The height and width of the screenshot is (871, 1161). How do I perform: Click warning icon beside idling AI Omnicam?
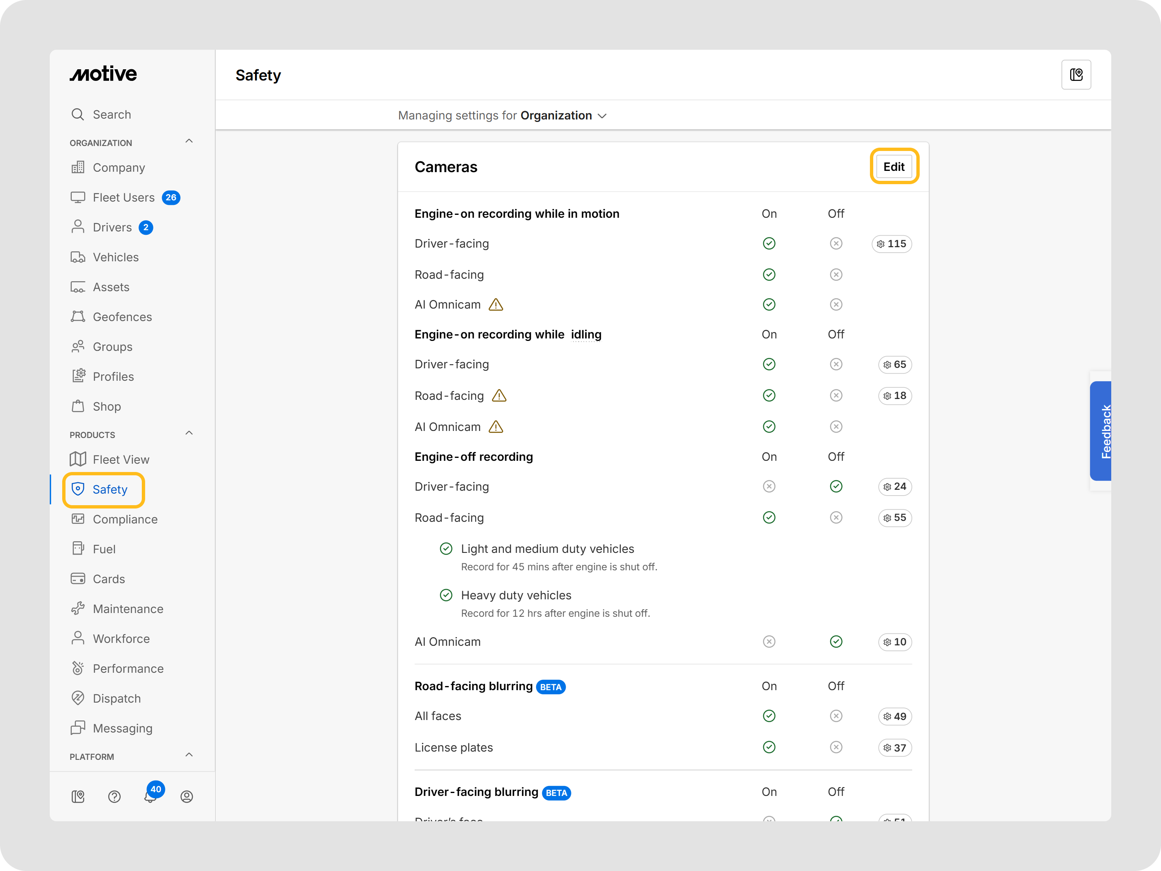coord(496,427)
